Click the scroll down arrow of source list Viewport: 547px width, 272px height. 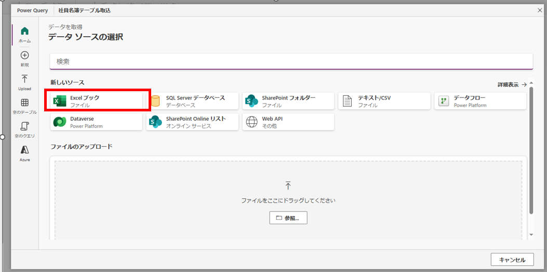tap(531, 235)
